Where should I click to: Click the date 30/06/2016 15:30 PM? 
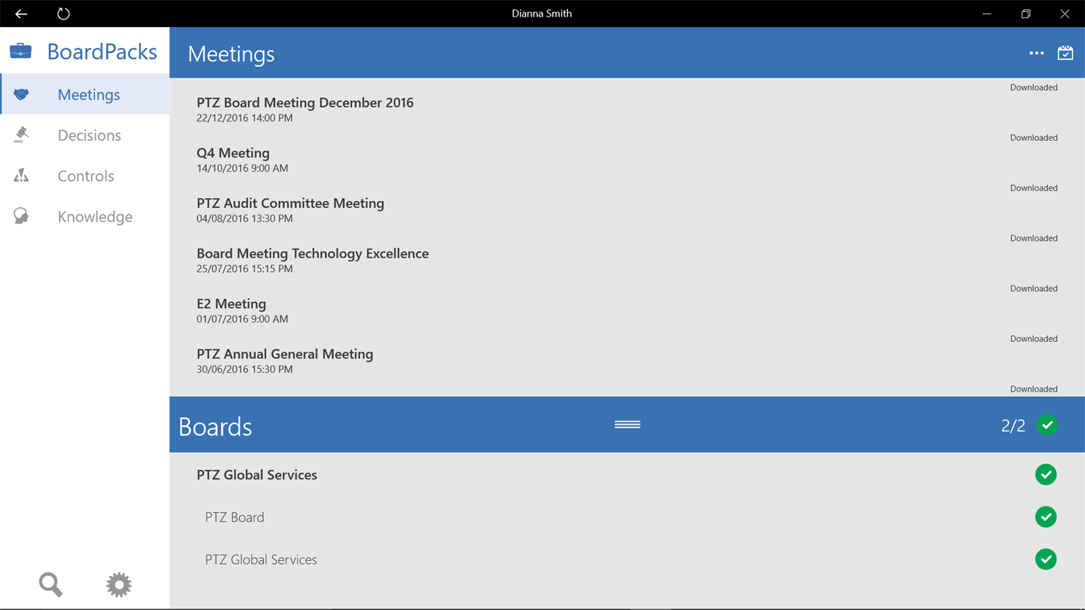245,369
